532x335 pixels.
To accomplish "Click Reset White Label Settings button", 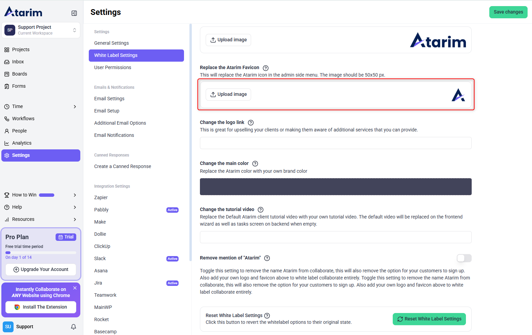I will click(x=429, y=319).
